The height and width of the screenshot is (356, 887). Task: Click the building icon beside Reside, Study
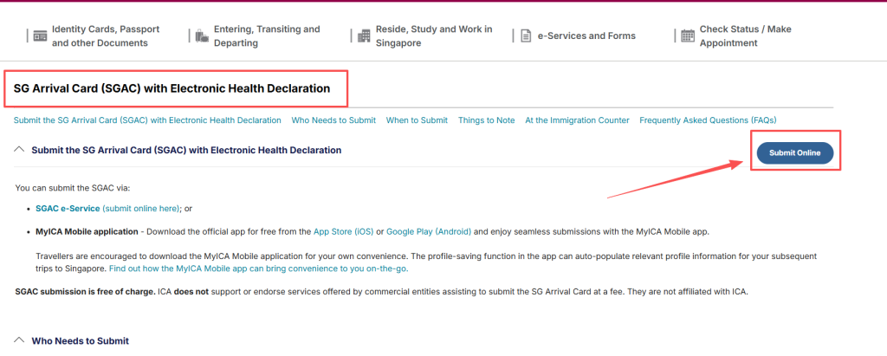364,36
